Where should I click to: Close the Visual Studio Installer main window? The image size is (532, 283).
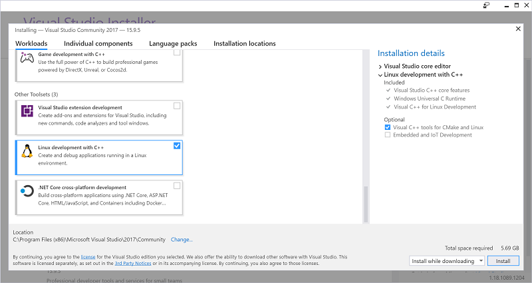[x=526, y=5]
